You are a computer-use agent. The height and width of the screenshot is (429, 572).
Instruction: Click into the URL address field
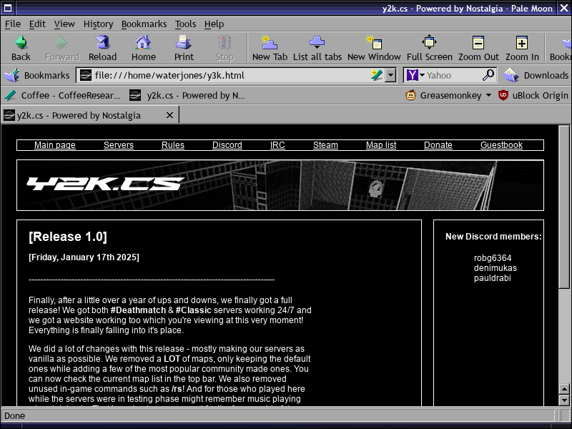point(229,75)
